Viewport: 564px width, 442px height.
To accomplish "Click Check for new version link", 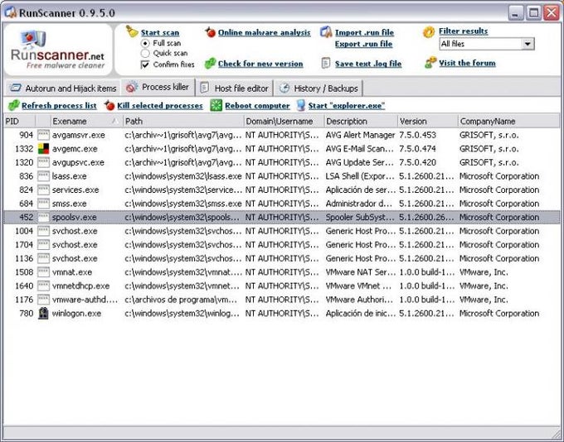I will pos(260,64).
